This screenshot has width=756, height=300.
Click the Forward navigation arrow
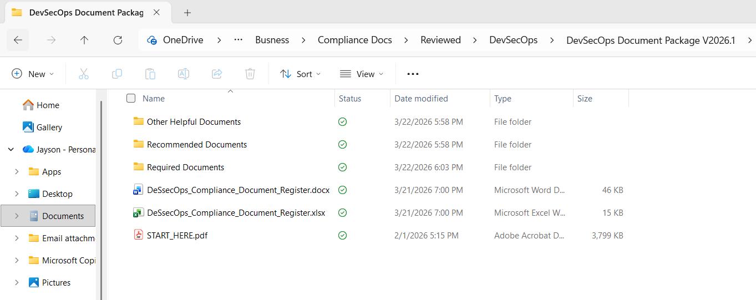click(51, 40)
